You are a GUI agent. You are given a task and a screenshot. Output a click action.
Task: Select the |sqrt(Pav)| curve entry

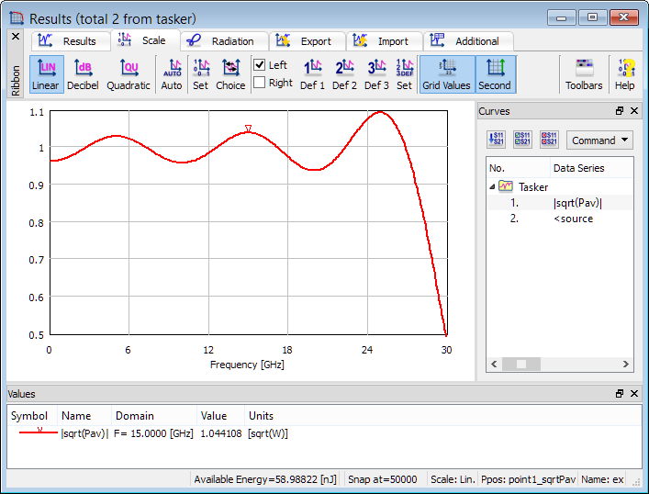tap(576, 203)
